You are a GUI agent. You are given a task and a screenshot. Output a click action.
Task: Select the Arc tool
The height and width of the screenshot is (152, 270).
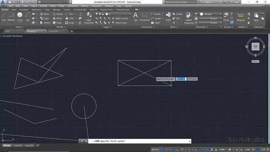pos(28,17)
